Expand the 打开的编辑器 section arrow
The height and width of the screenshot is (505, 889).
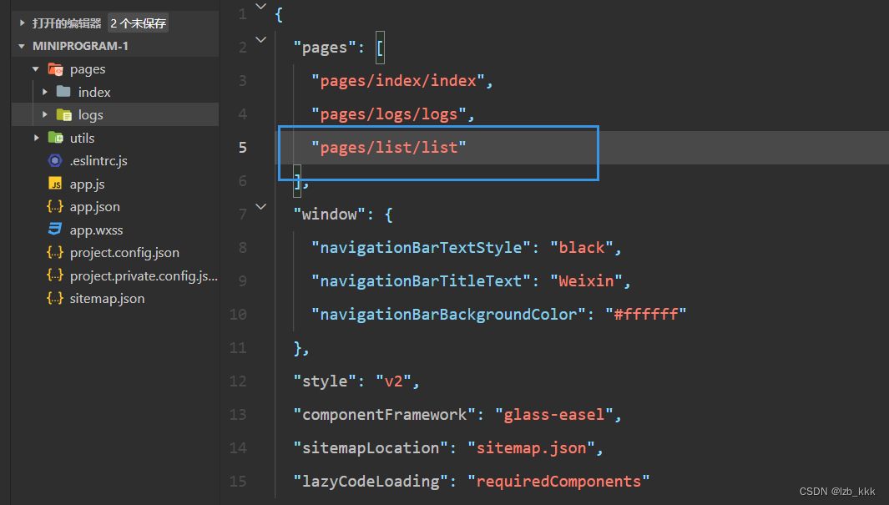(x=22, y=23)
